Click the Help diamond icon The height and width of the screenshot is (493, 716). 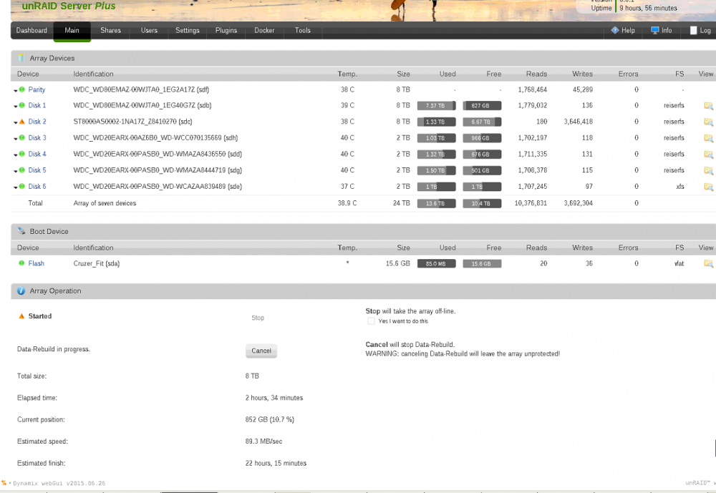tap(614, 30)
